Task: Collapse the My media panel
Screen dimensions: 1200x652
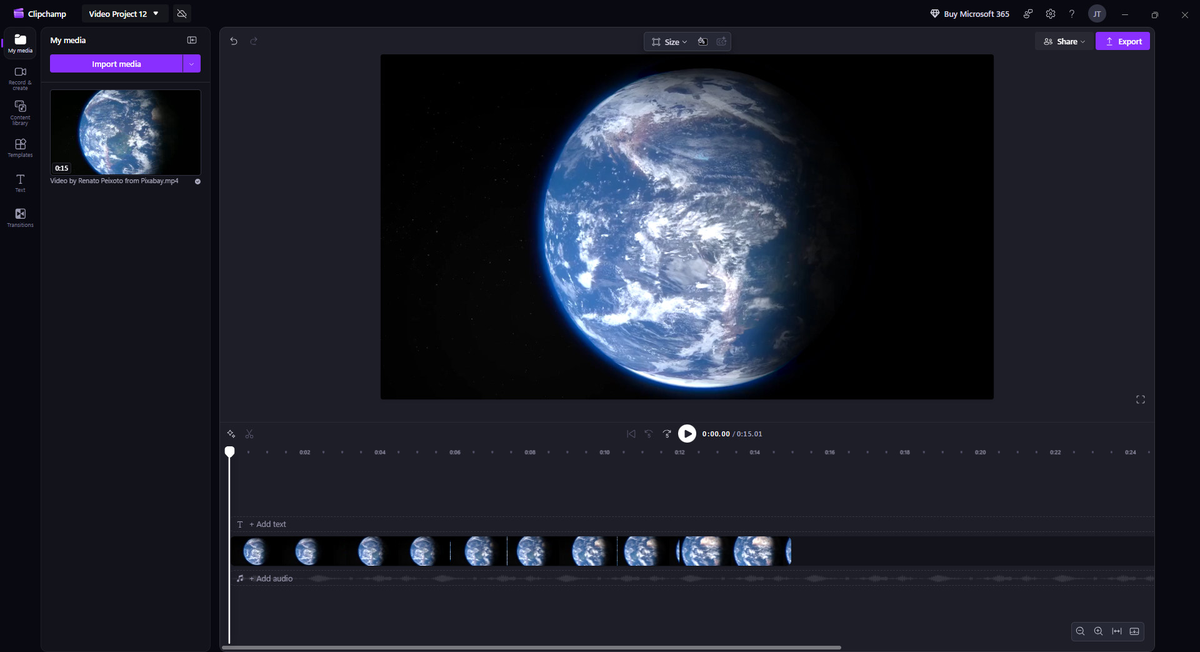Action: (192, 40)
